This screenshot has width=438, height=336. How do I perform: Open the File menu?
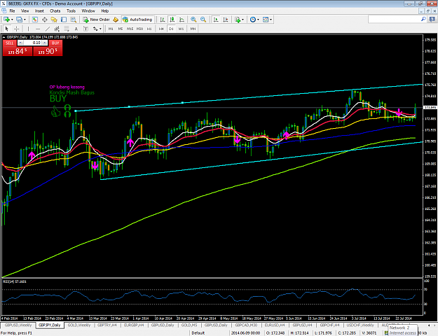13,11
